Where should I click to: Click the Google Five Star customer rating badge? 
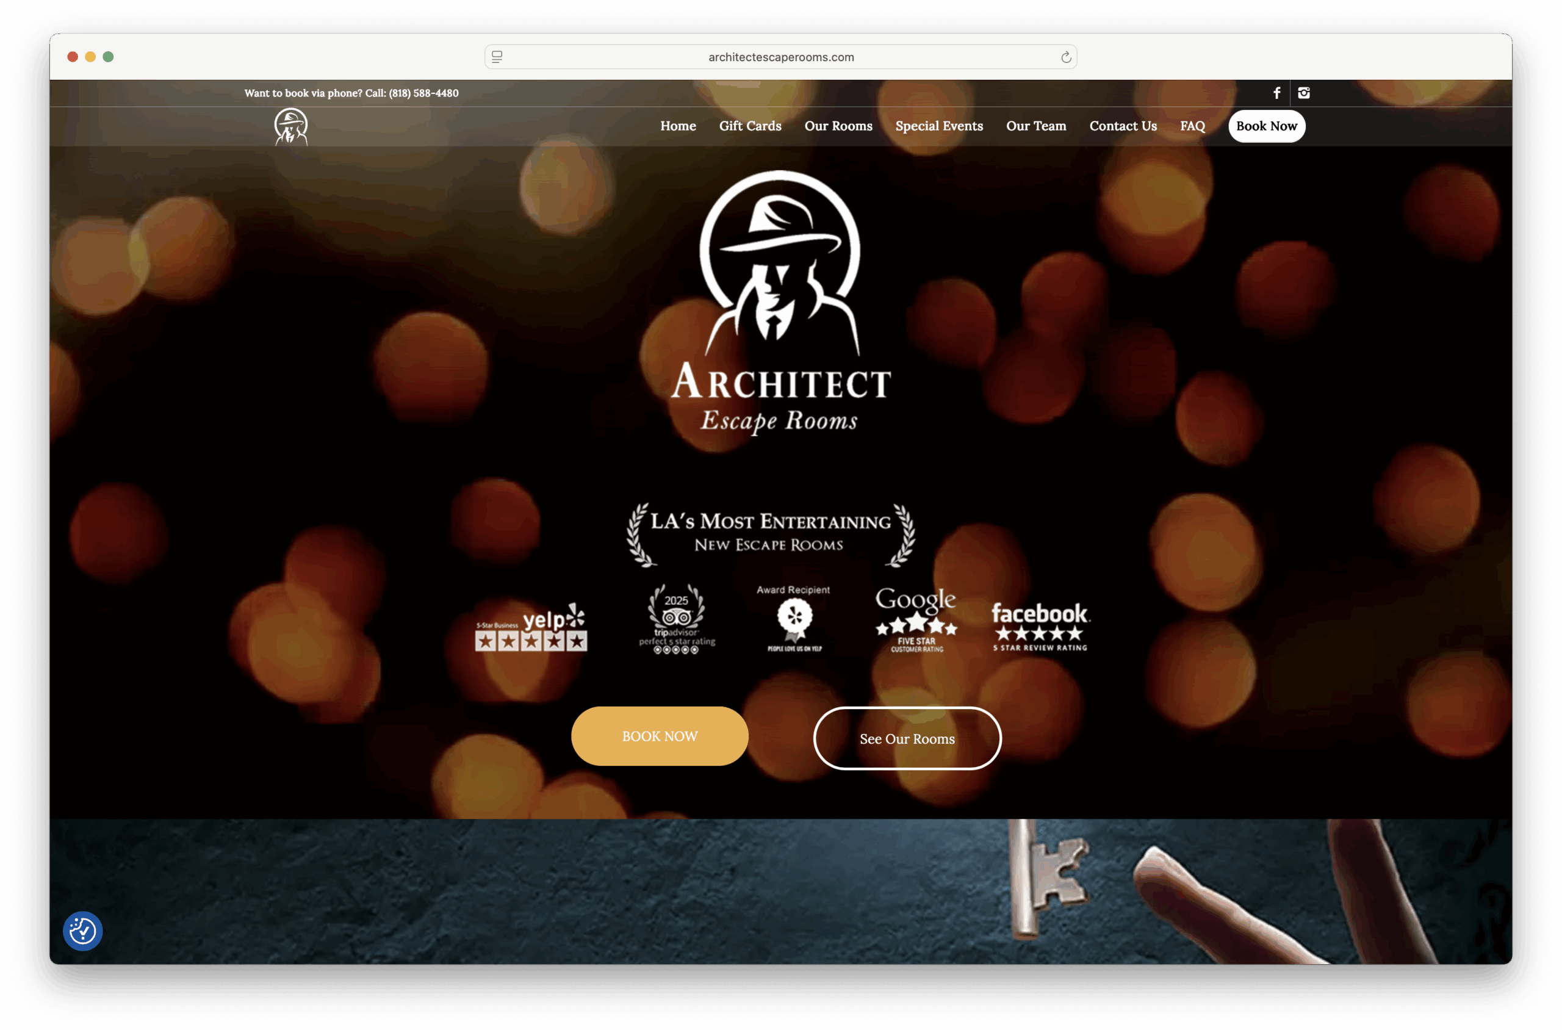[916, 621]
